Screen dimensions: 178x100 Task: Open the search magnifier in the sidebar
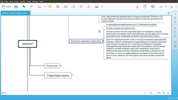(175, 22)
